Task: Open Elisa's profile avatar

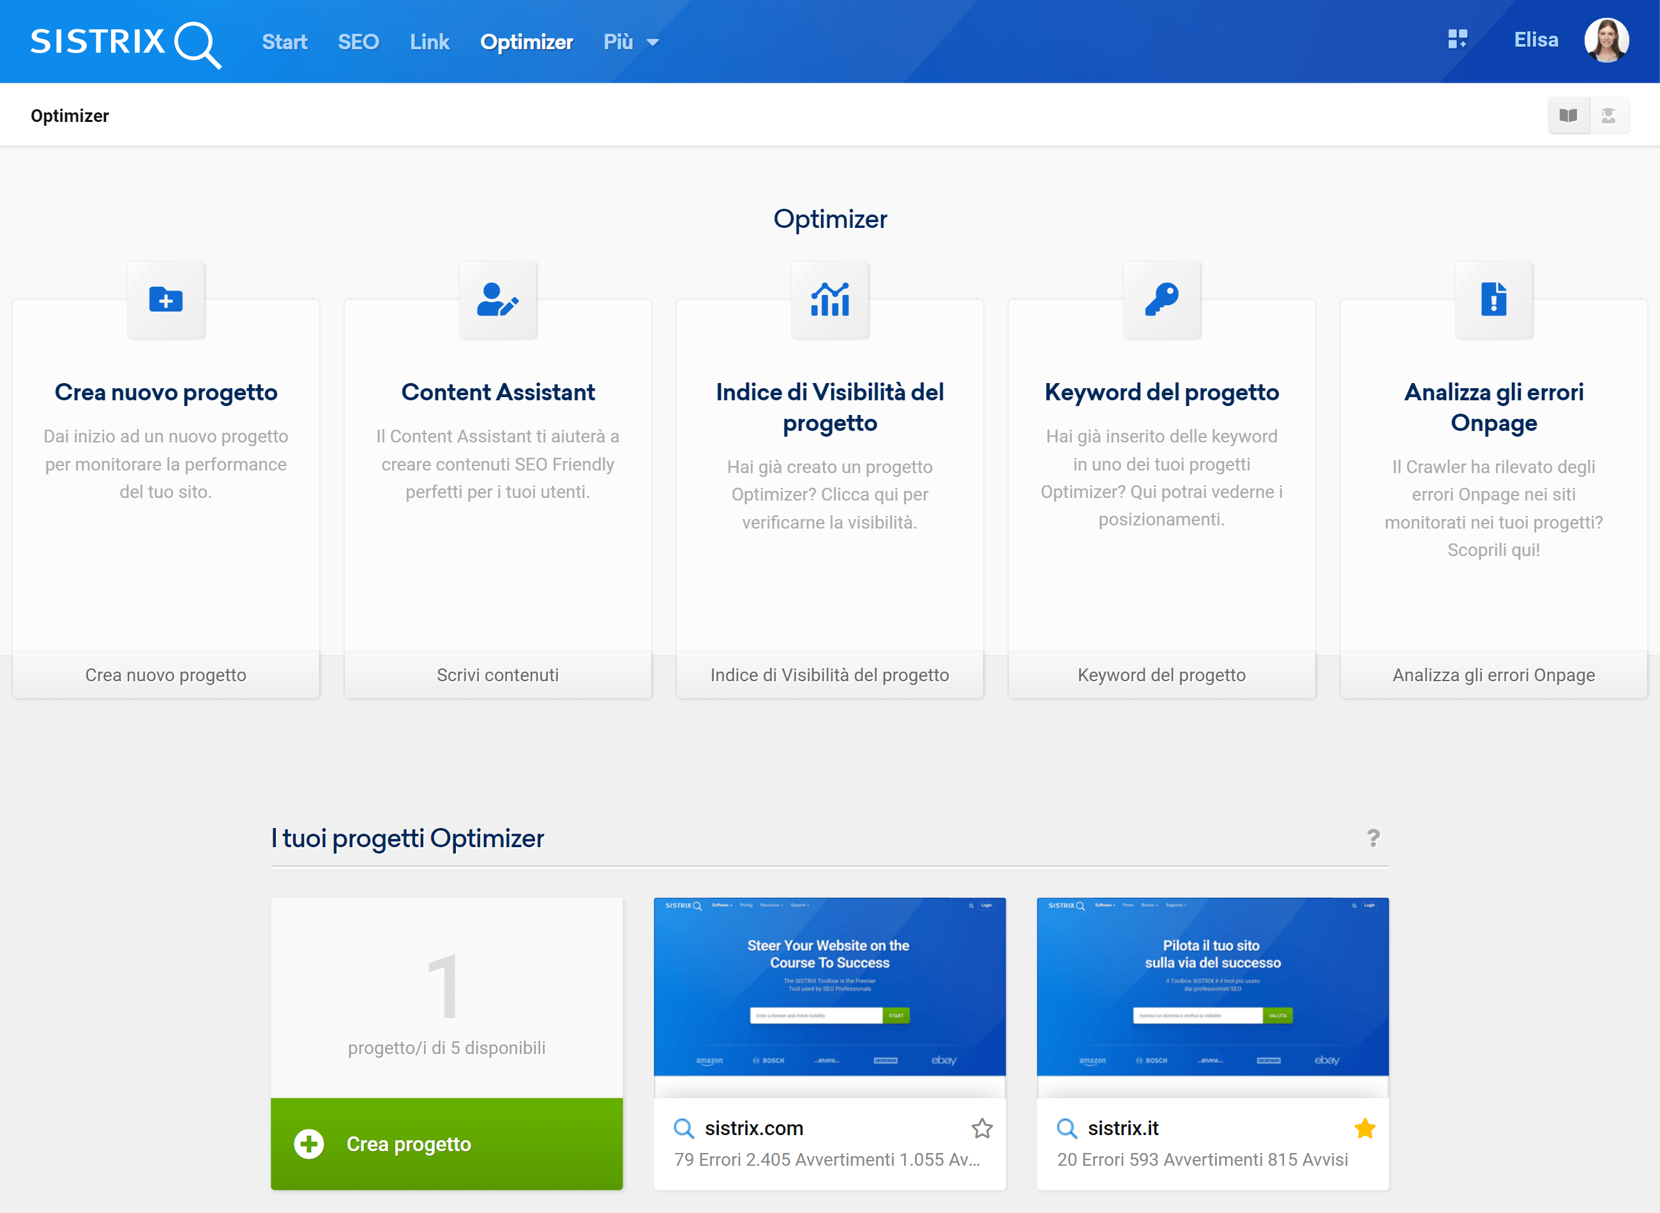Action: coord(1606,40)
